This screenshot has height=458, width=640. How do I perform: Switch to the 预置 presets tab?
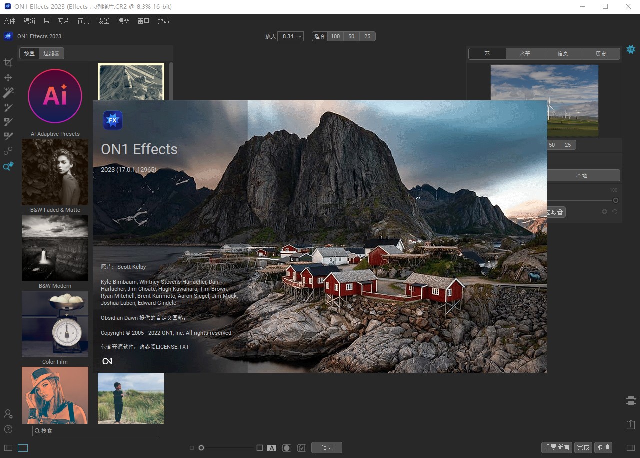pos(30,53)
